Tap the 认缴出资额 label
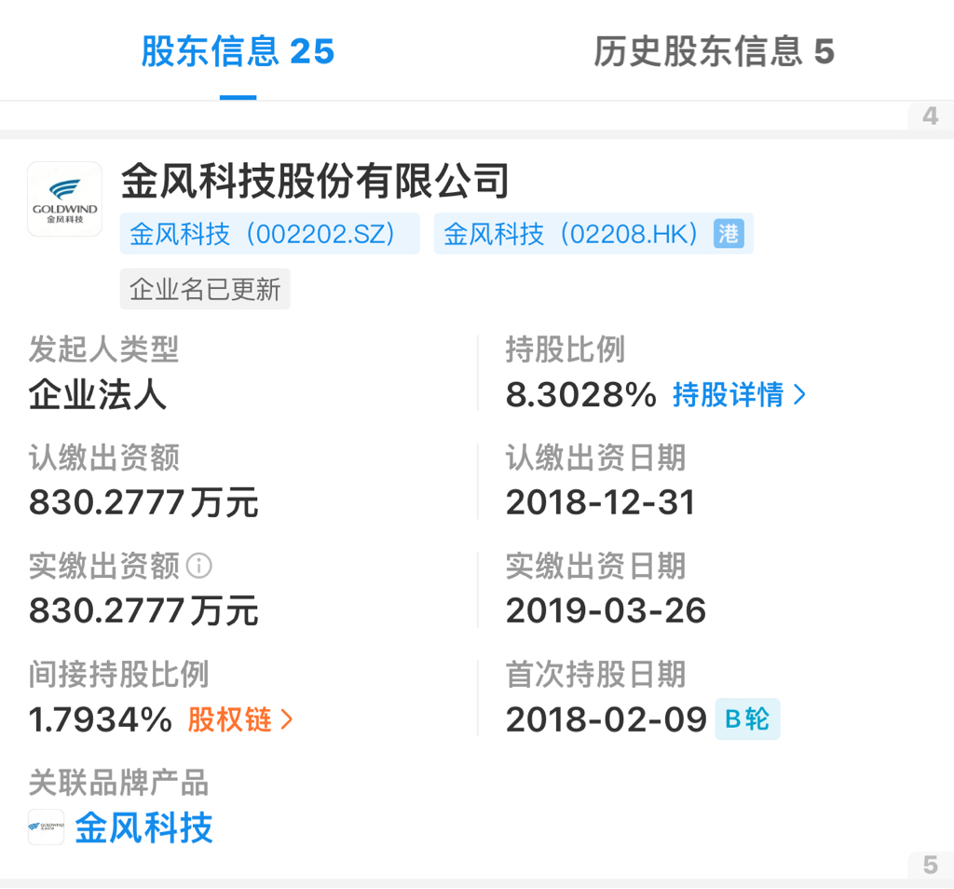 tap(104, 458)
